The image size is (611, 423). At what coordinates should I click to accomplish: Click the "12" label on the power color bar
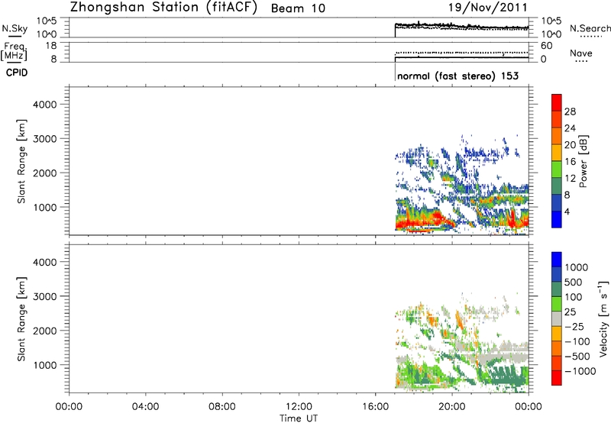click(x=570, y=179)
